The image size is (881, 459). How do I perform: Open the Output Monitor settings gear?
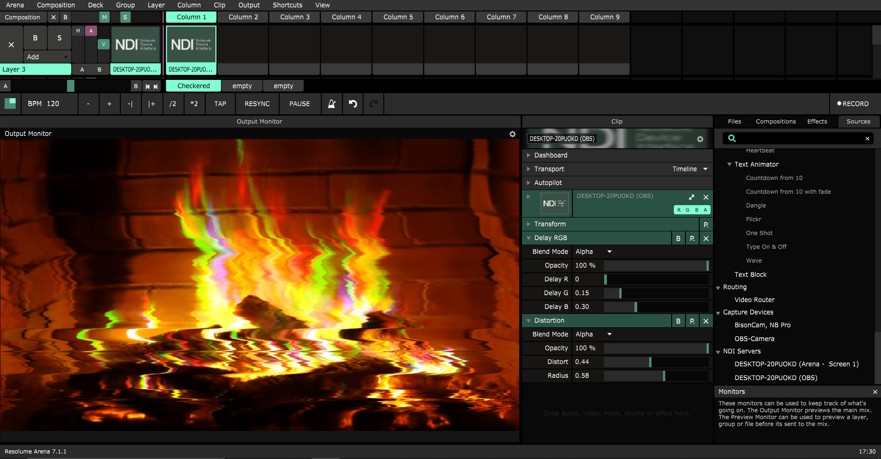click(x=512, y=134)
